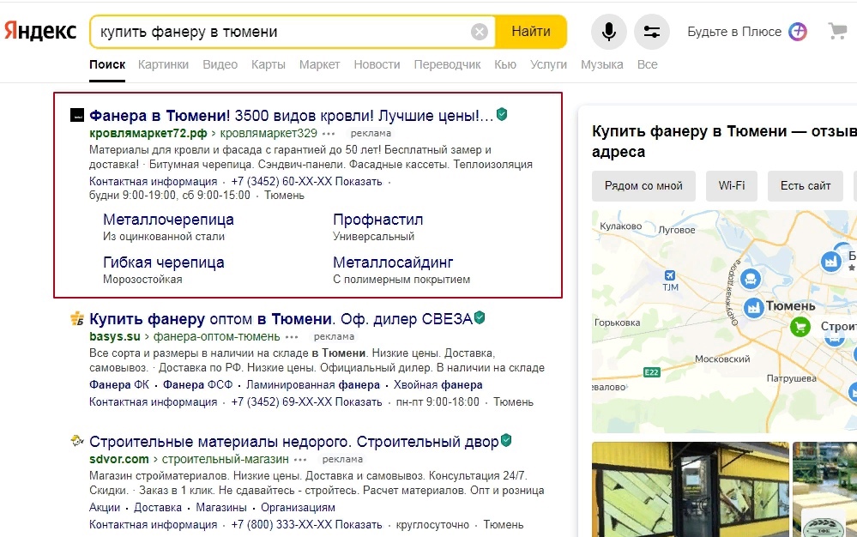This screenshot has width=857, height=537.
Task: Switch to the Услуги tab
Action: pyautogui.click(x=548, y=64)
